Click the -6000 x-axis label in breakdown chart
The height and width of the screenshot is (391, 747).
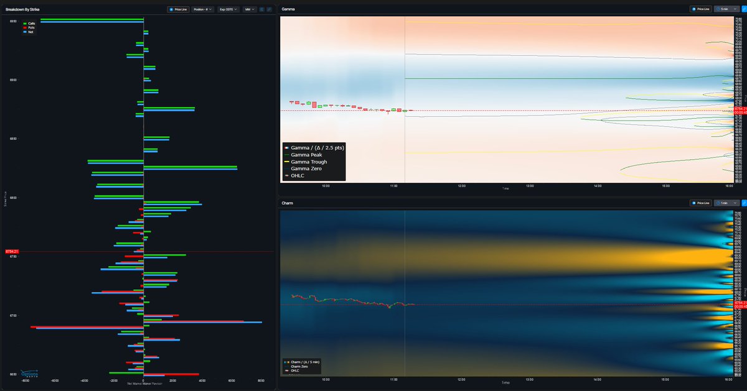55,381
